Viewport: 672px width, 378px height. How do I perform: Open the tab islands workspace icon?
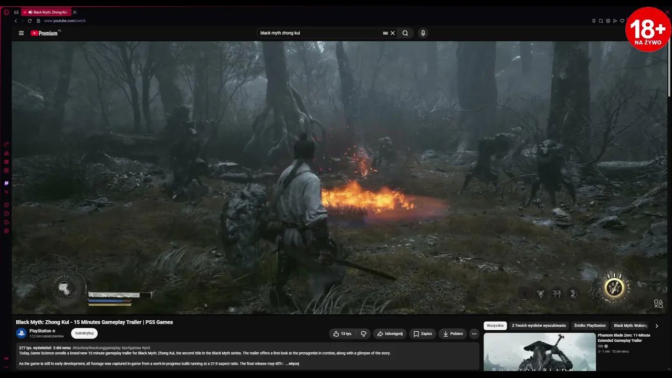[16, 12]
